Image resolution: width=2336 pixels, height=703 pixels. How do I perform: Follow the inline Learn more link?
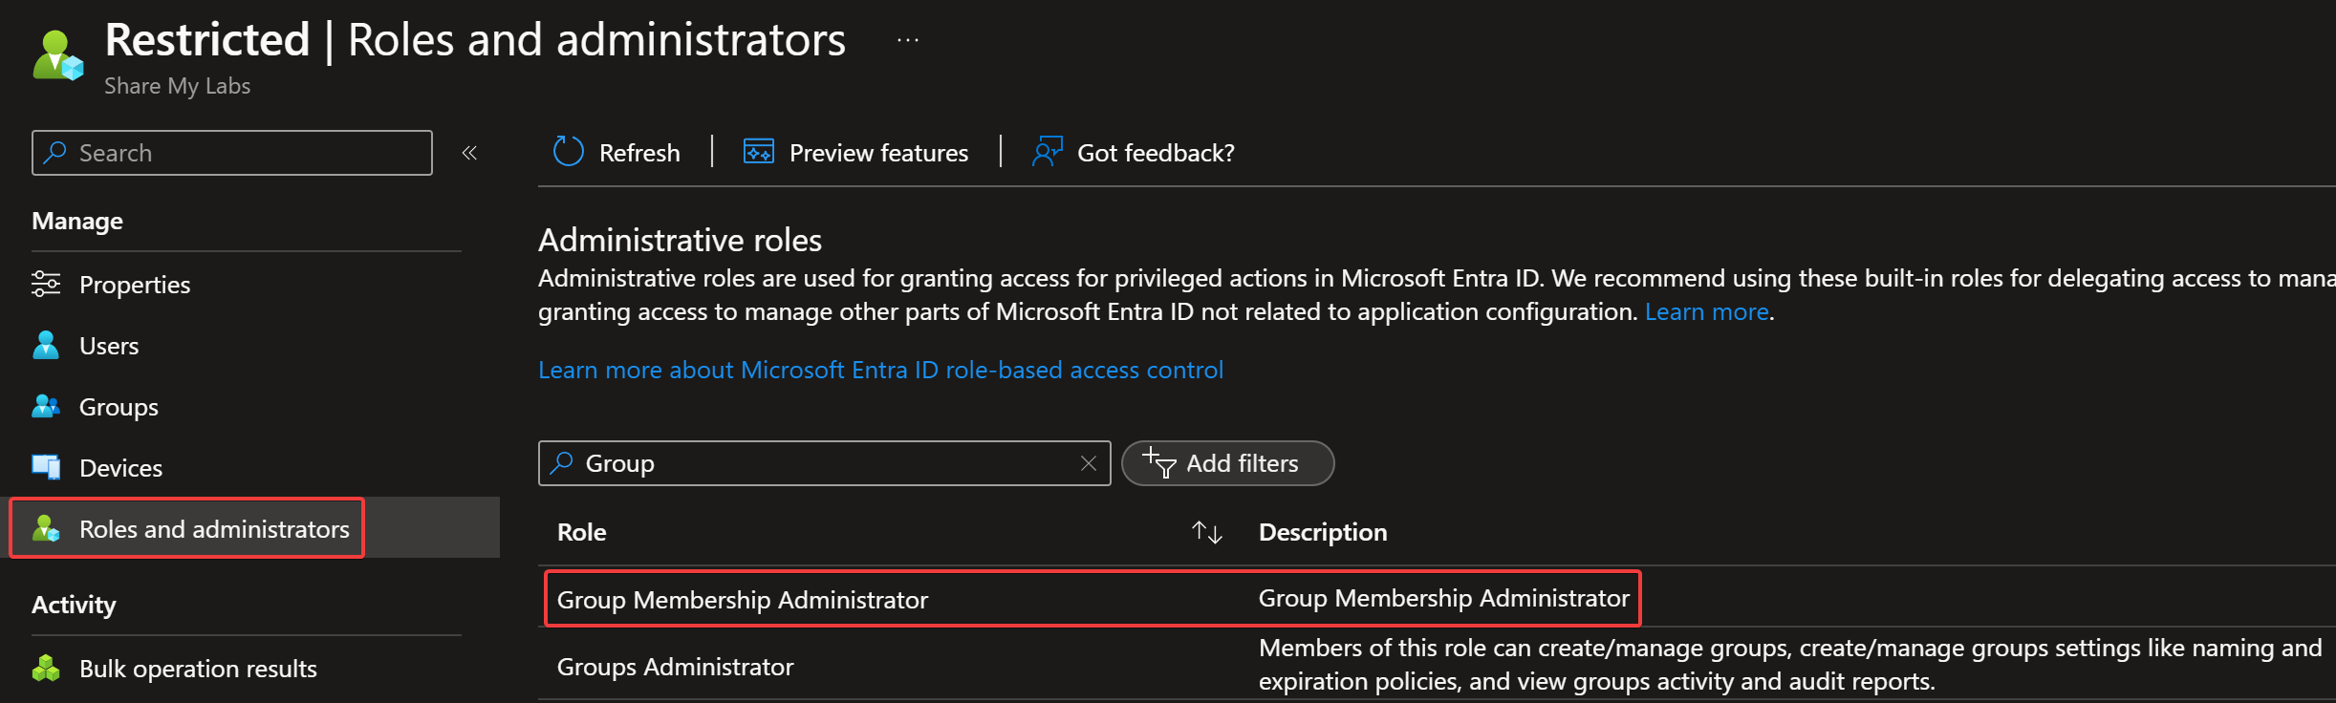1705,312
